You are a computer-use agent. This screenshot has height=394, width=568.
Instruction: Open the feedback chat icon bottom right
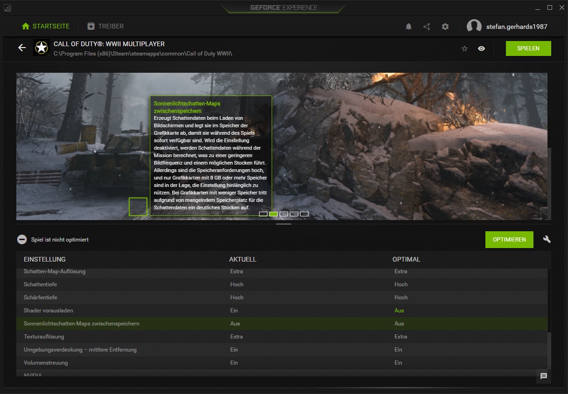(x=543, y=376)
